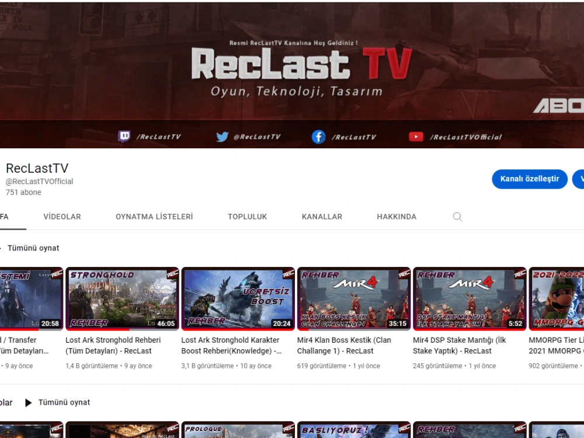Open the Twitter bird icon in banner
The image size is (584, 438).
223,137
